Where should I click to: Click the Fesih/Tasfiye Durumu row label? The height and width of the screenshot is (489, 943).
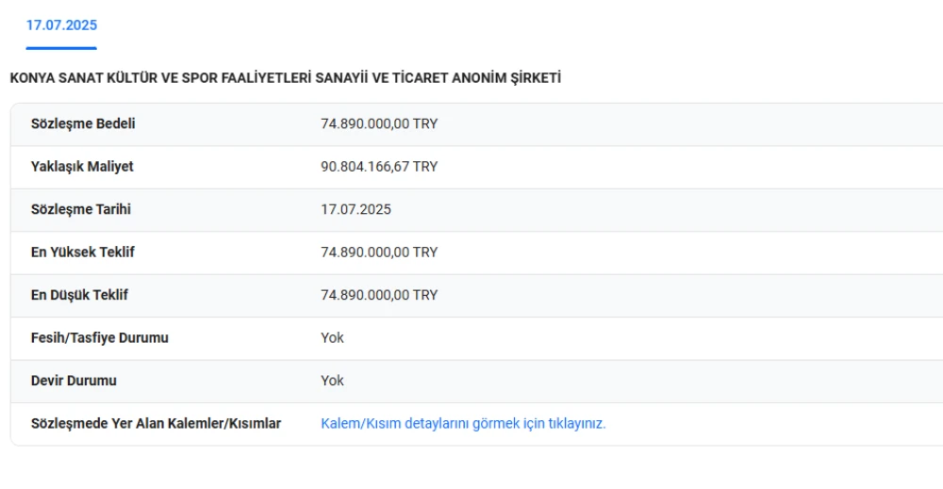pyautogui.click(x=100, y=338)
